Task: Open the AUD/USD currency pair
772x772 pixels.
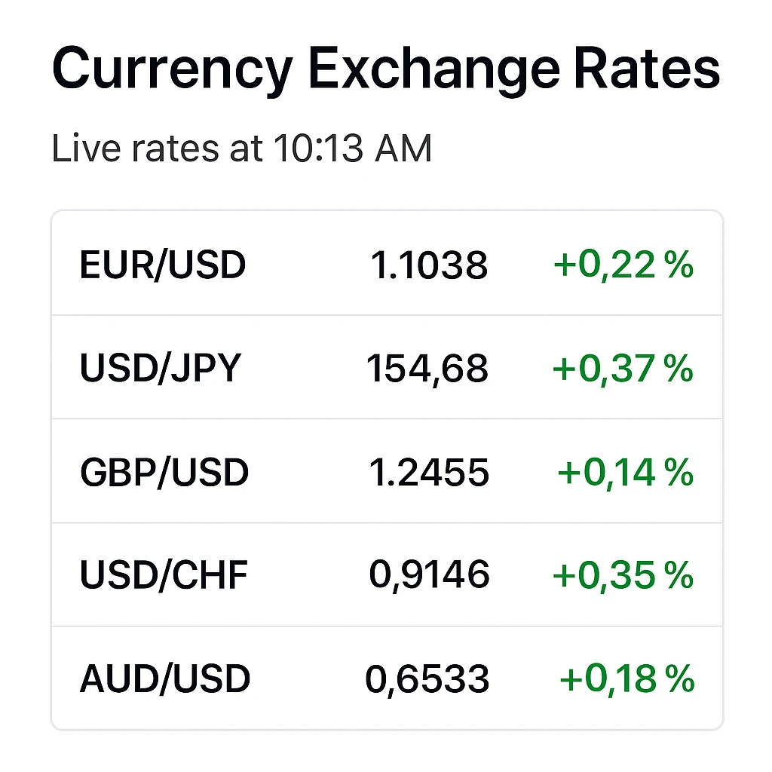Action: [164, 679]
